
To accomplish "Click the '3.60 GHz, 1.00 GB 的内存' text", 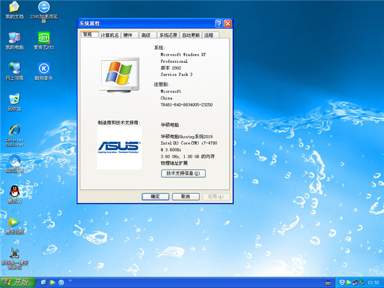I will click(x=188, y=157).
